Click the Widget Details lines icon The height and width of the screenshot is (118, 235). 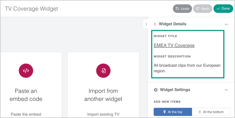155,24
